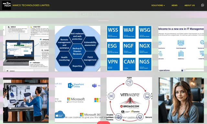The width and height of the screenshot is (207, 124).
Task: Open the headset support woman thumbnail
Action: pos(181,100)
